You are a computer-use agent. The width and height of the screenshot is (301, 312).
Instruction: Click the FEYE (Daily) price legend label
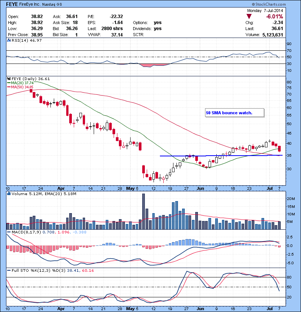point(29,79)
